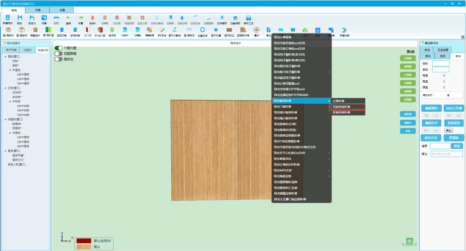Open the 五金信息 properties tab
Viewport: 466px width, 251px height.
[x=443, y=50]
